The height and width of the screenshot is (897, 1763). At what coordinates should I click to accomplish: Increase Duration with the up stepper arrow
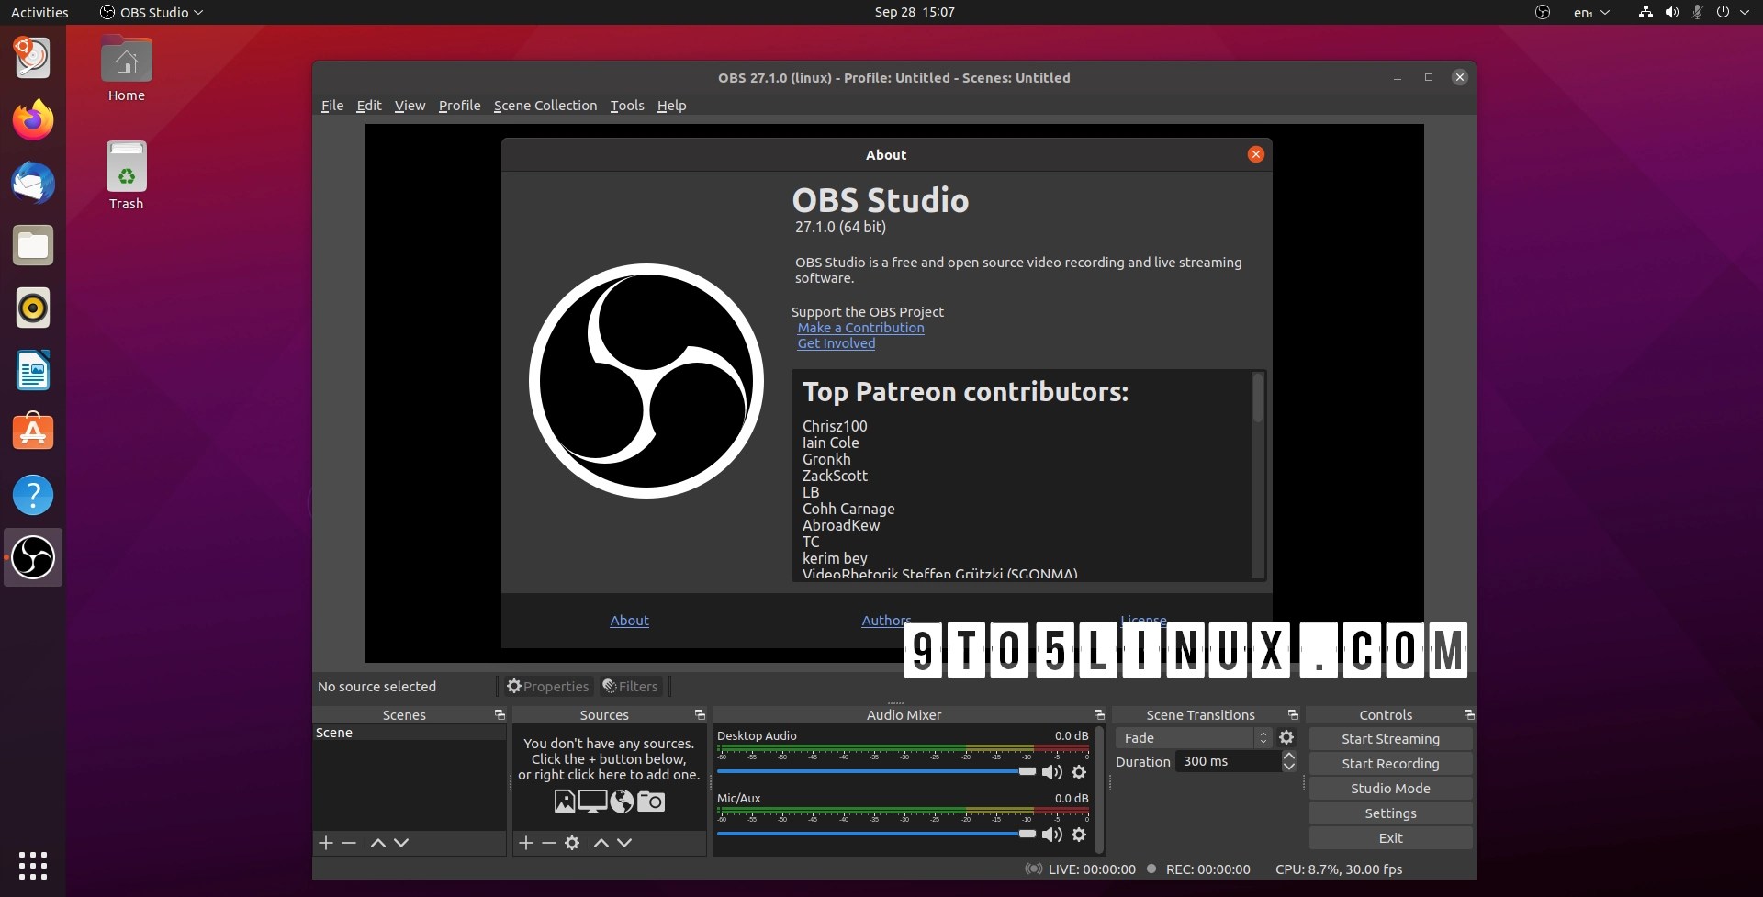click(1288, 755)
